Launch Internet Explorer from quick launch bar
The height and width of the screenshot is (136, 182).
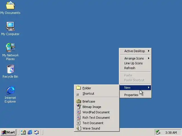tap(30, 132)
